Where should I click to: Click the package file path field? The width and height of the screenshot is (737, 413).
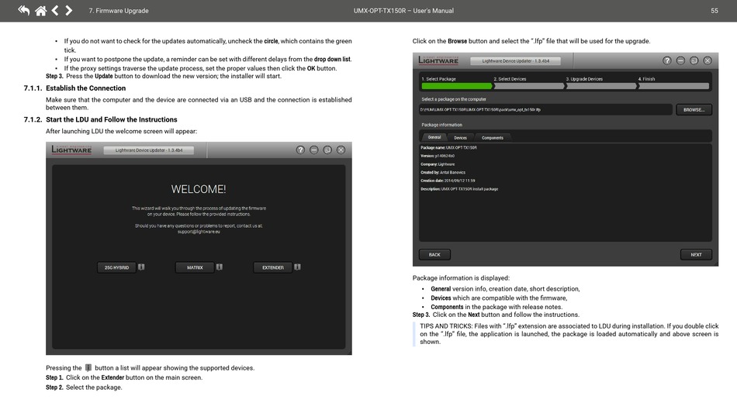[x=545, y=109]
